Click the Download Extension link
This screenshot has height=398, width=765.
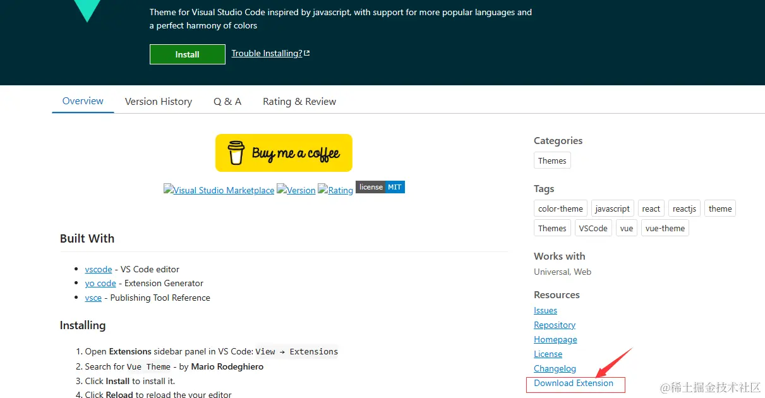point(574,383)
